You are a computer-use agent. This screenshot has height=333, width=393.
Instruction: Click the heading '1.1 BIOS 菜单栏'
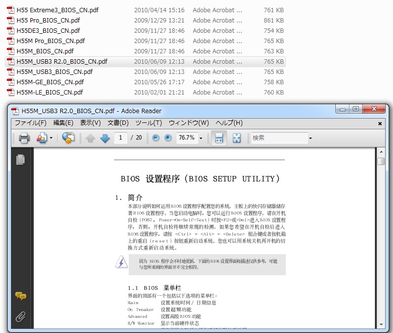[x=154, y=287]
